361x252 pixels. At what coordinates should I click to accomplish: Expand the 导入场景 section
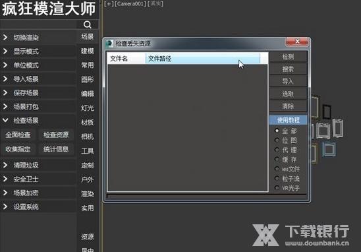coord(38,79)
